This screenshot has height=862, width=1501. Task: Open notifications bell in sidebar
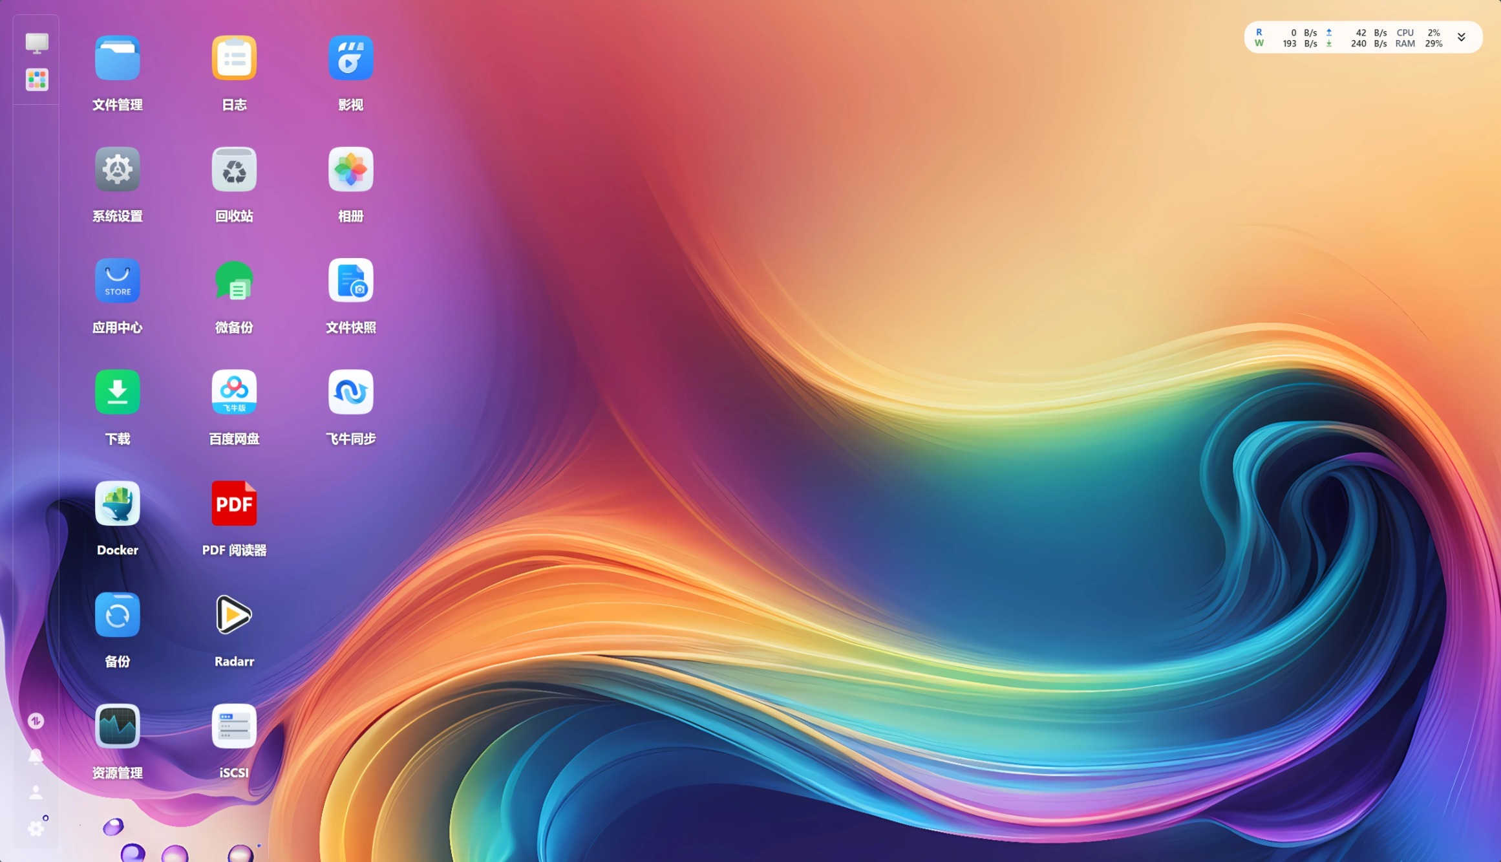pos(36,756)
